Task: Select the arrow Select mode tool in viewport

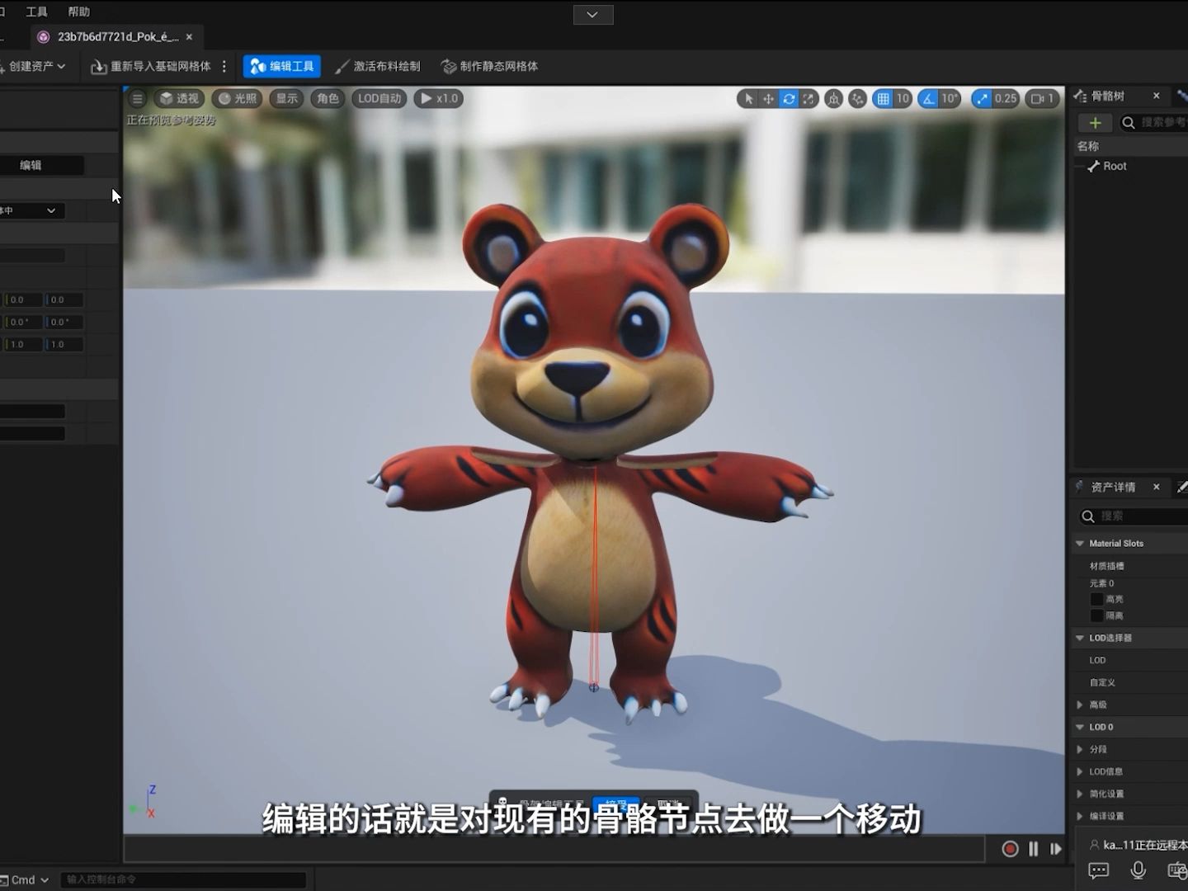Action: tap(748, 99)
